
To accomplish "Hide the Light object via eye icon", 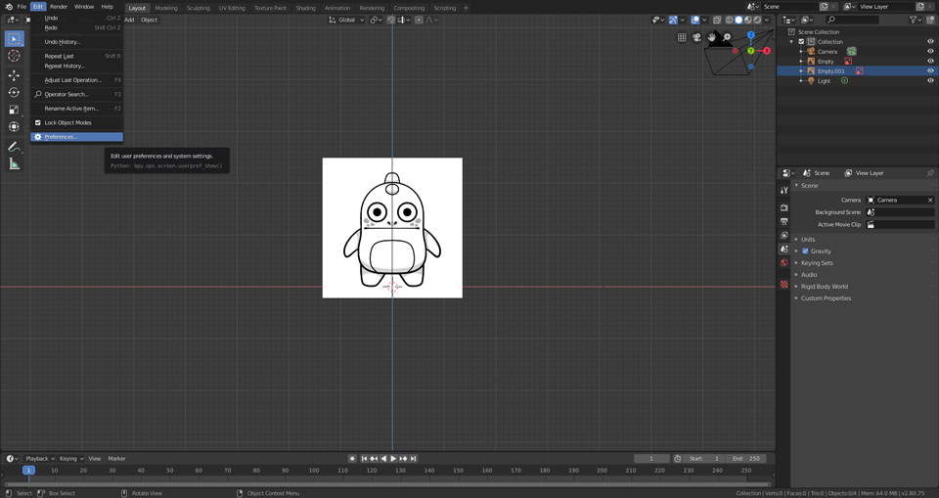I will pos(930,81).
